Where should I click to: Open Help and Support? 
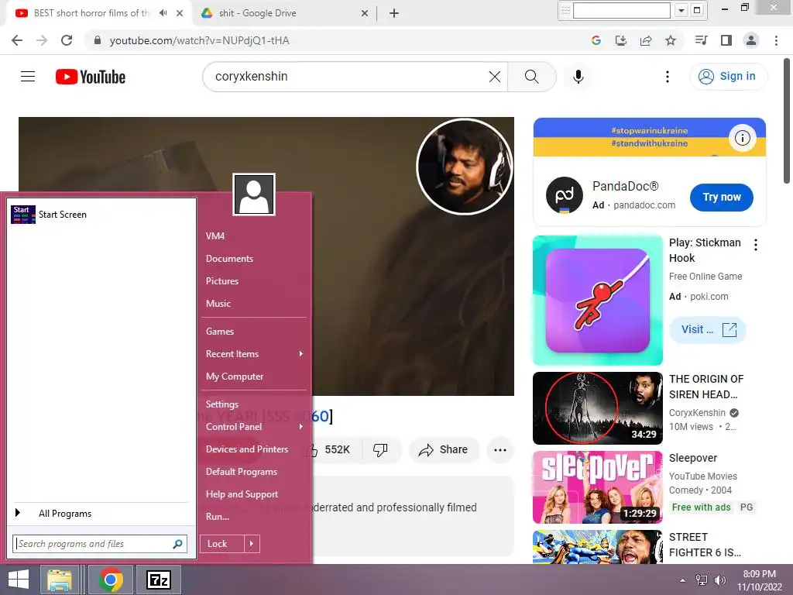point(242,494)
